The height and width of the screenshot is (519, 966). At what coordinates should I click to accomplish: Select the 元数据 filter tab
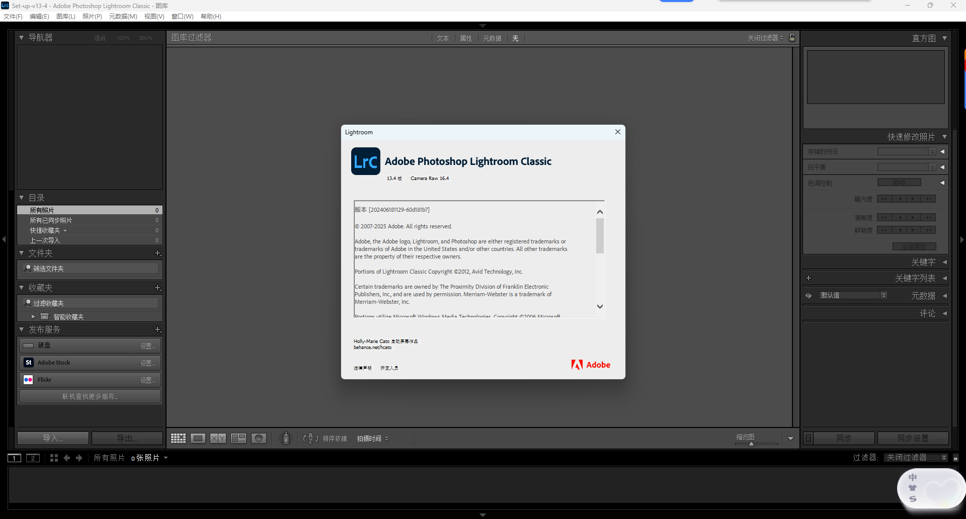coord(492,38)
